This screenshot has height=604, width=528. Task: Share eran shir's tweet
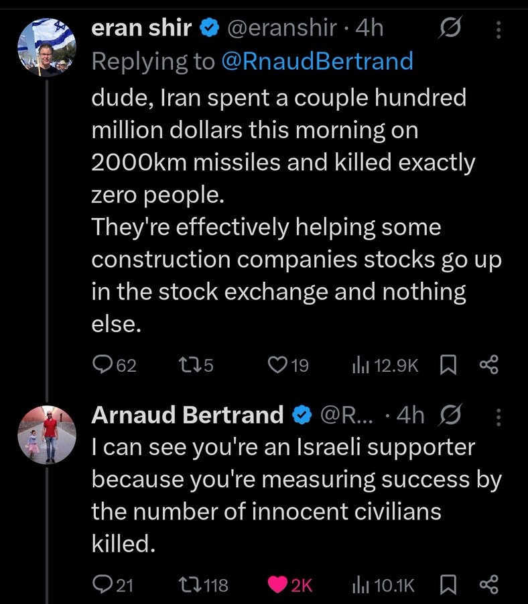click(490, 365)
